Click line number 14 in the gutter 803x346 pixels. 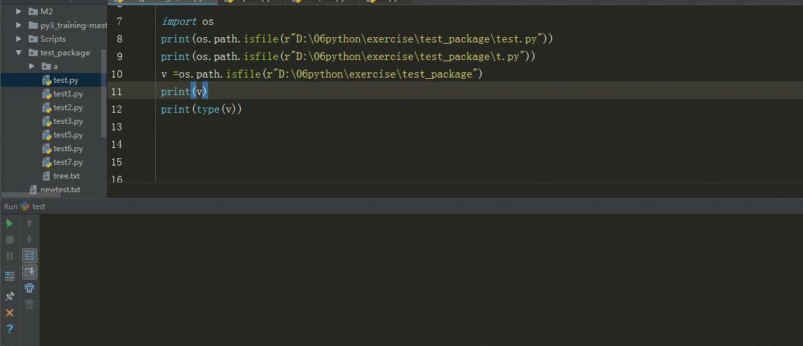click(x=117, y=145)
